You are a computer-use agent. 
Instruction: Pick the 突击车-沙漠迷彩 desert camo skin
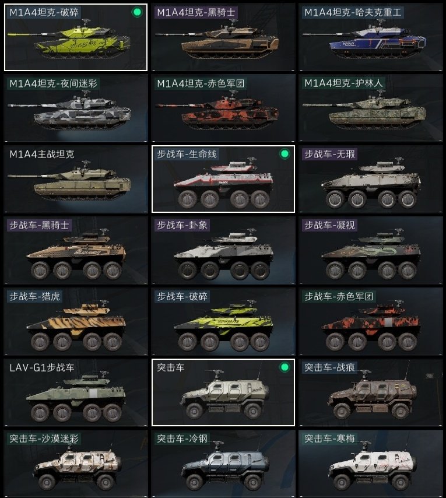(76, 464)
